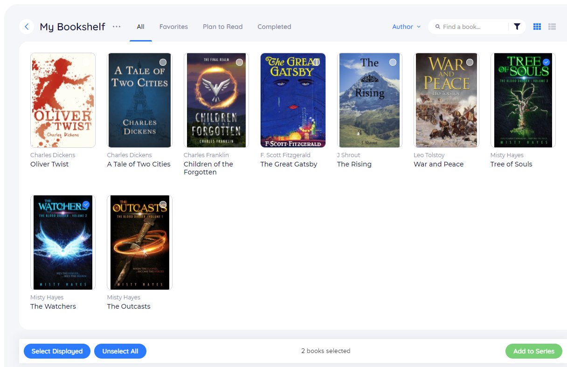Click the Add to Series button
This screenshot has width=567, height=367.
click(x=534, y=351)
